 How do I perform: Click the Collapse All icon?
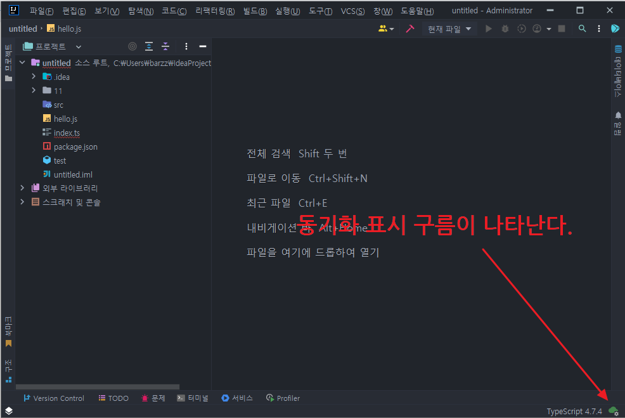(165, 47)
